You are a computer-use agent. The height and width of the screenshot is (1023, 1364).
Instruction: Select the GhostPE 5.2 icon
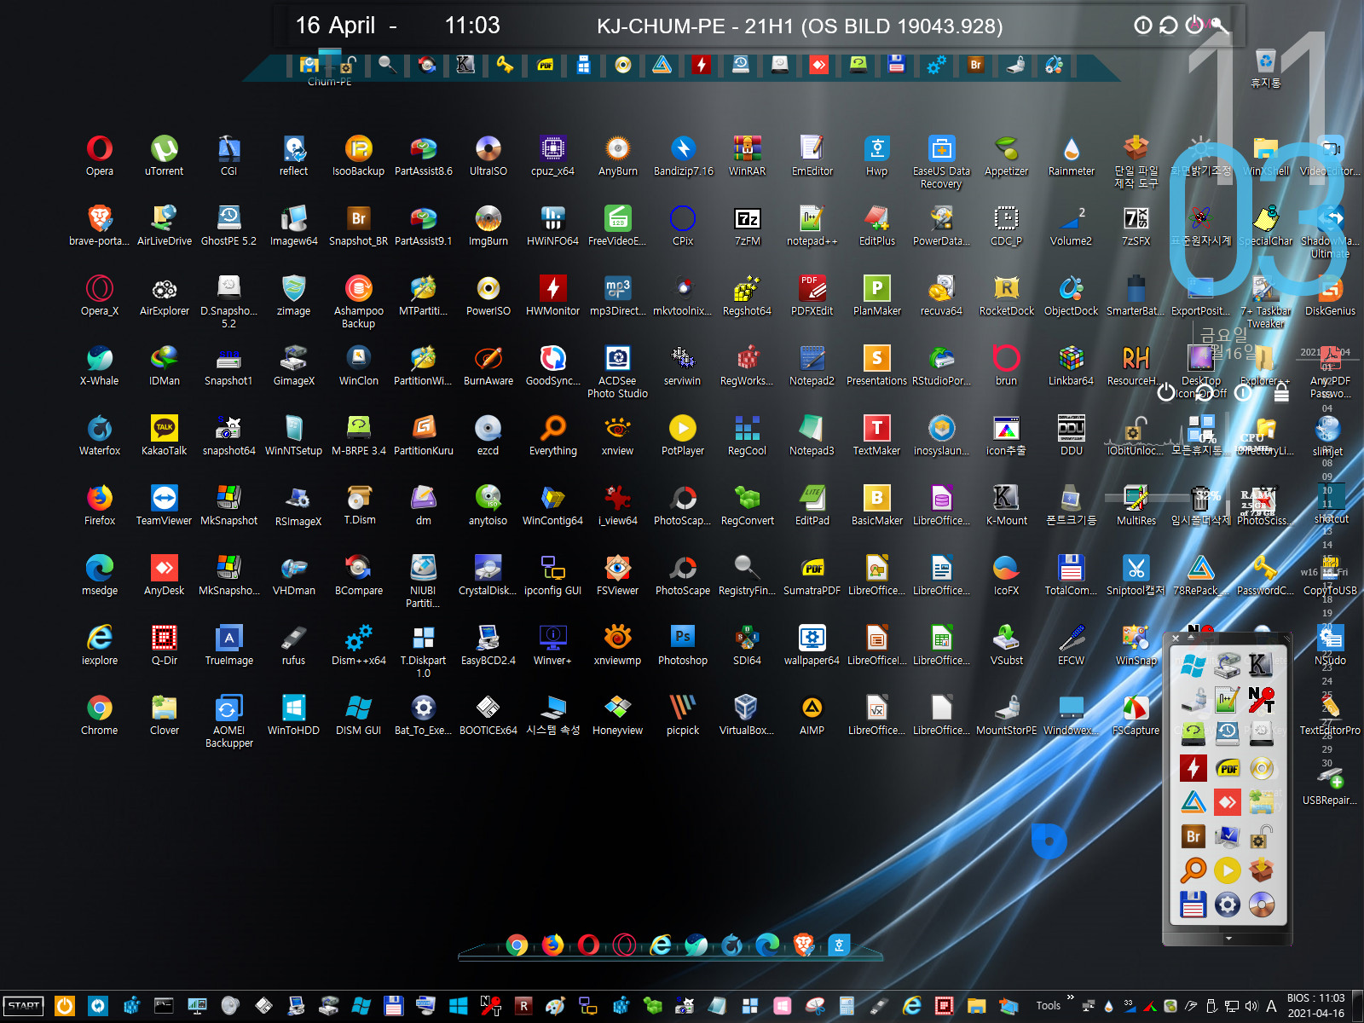pyautogui.click(x=228, y=225)
